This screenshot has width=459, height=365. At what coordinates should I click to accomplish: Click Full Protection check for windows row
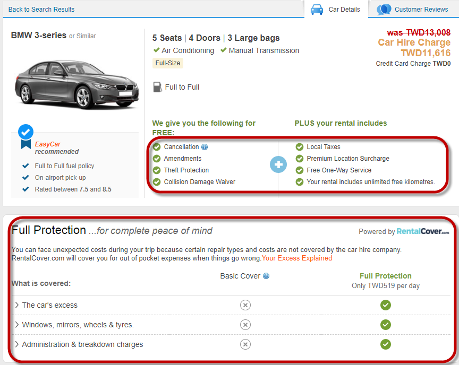pos(386,325)
